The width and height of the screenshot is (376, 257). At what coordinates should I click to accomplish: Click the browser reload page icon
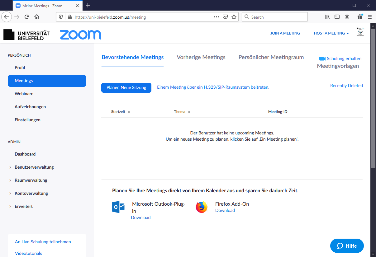(x=27, y=17)
